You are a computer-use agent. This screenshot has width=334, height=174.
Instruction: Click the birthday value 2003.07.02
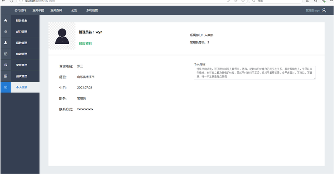click(x=85, y=88)
